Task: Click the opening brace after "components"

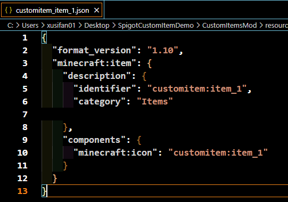Action: coord(139,140)
